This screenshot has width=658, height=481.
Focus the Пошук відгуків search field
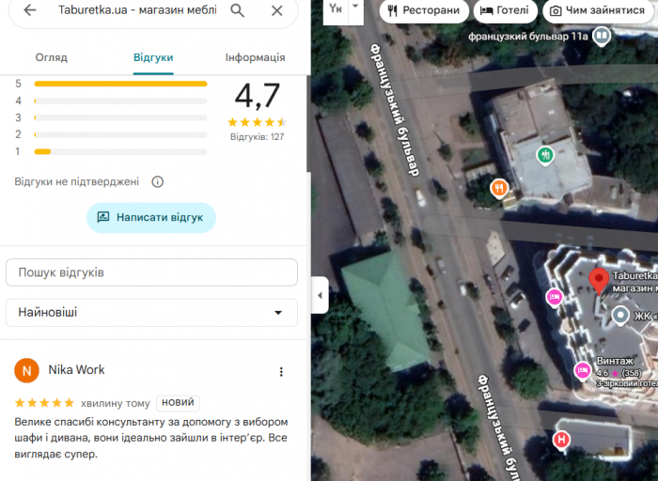[x=151, y=272]
